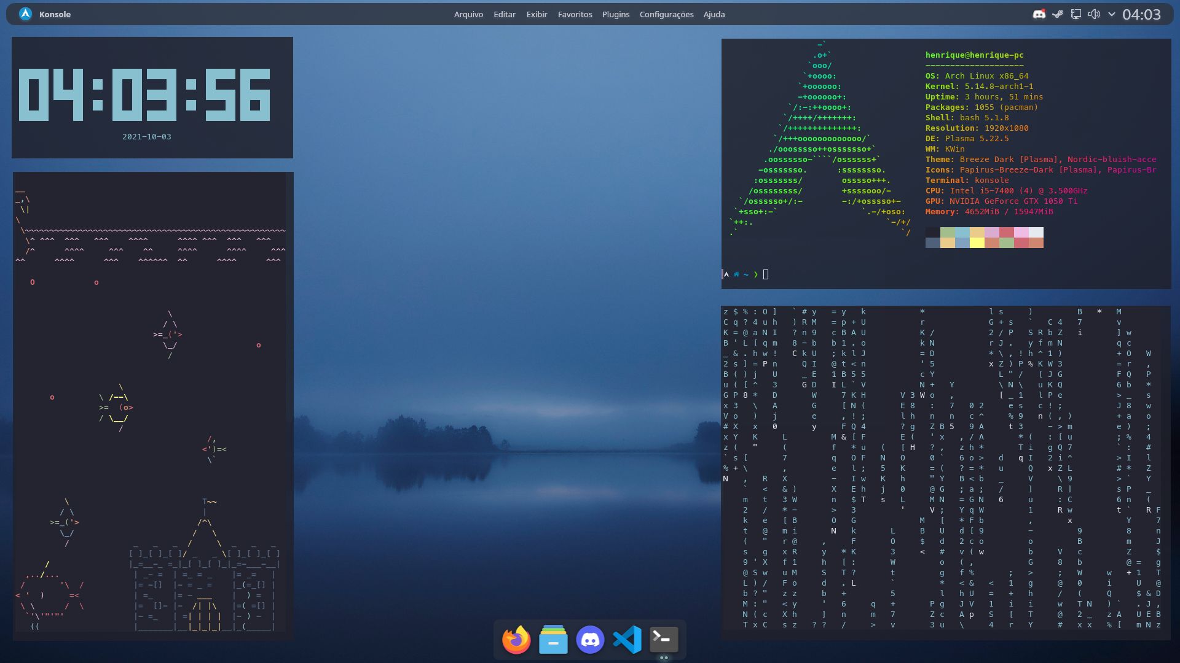Click the 'Shell: bash 5.1.8' line
The image size is (1180, 663).
coord(967,118)
